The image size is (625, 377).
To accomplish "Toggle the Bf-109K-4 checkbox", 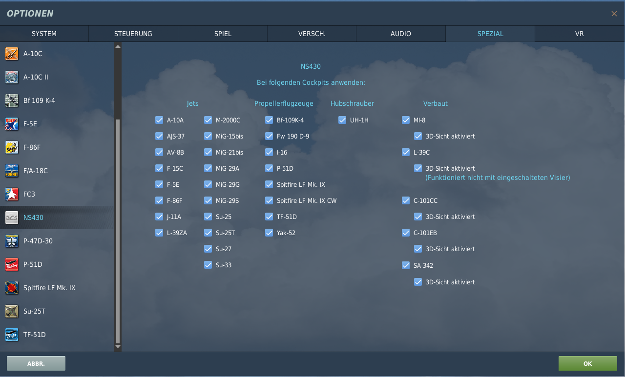I will [x=269, y=120].
